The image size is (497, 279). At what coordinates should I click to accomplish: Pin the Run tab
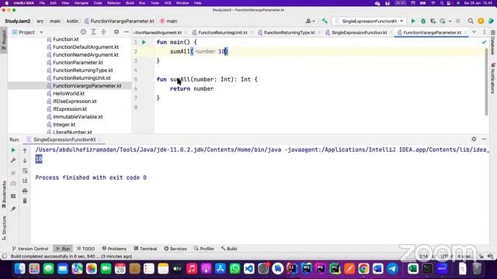[13, 208]
